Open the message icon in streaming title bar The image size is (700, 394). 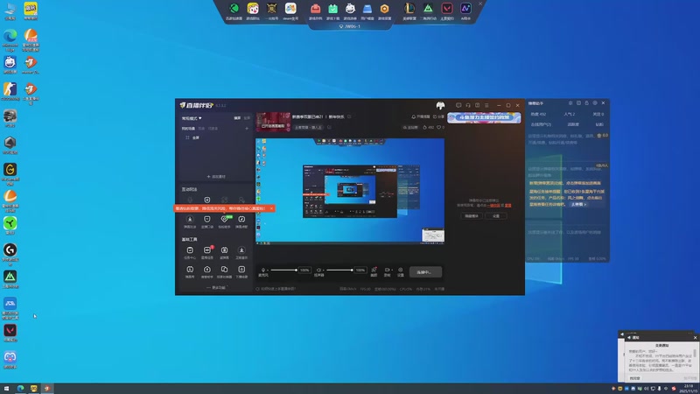click(458, 105)
